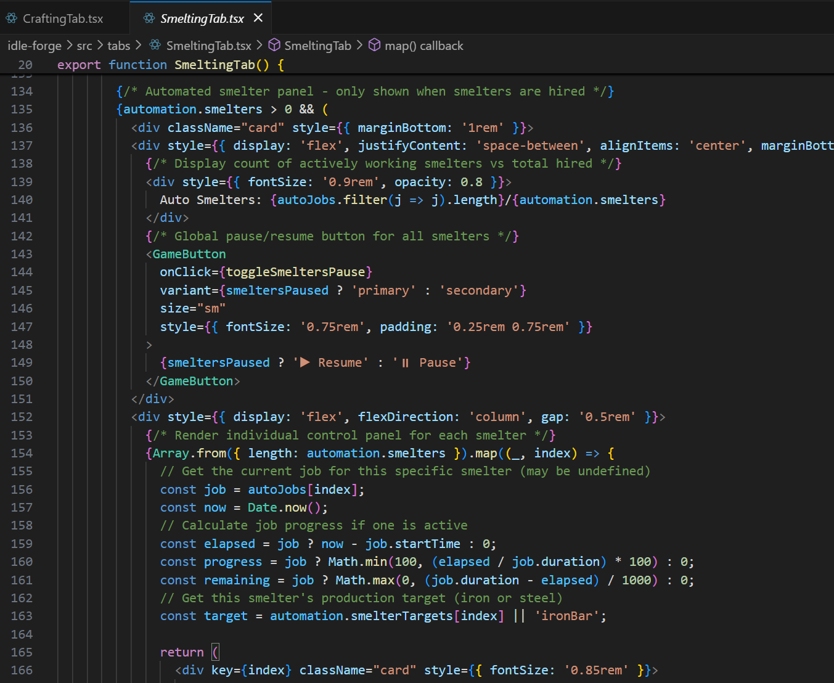
Task: Click the SmeltingTab.tsx file breadcrumb
Action: pyautogui.click(x=208, y=46)
